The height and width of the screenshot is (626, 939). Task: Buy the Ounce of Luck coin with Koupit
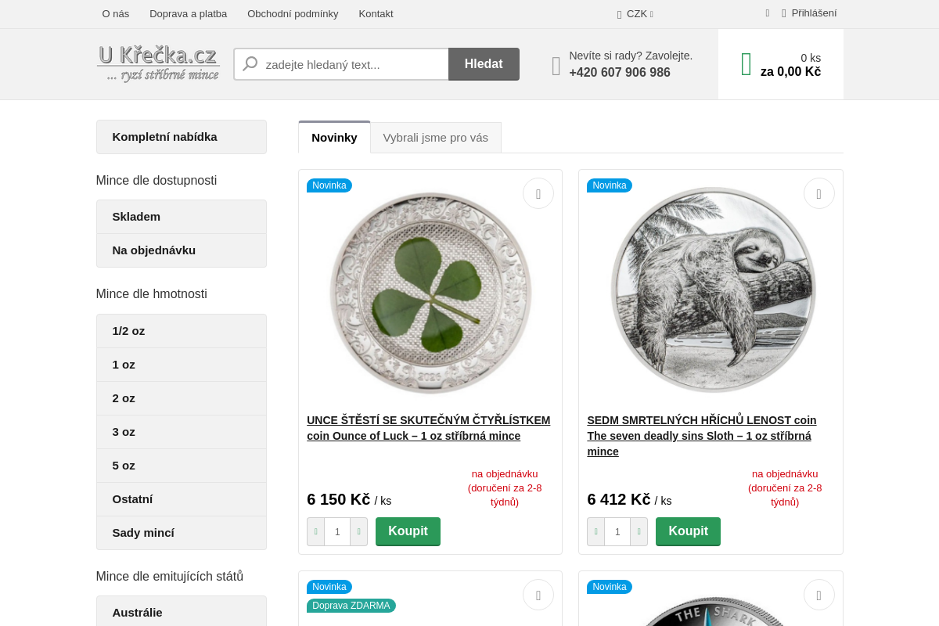click(408, 531)
